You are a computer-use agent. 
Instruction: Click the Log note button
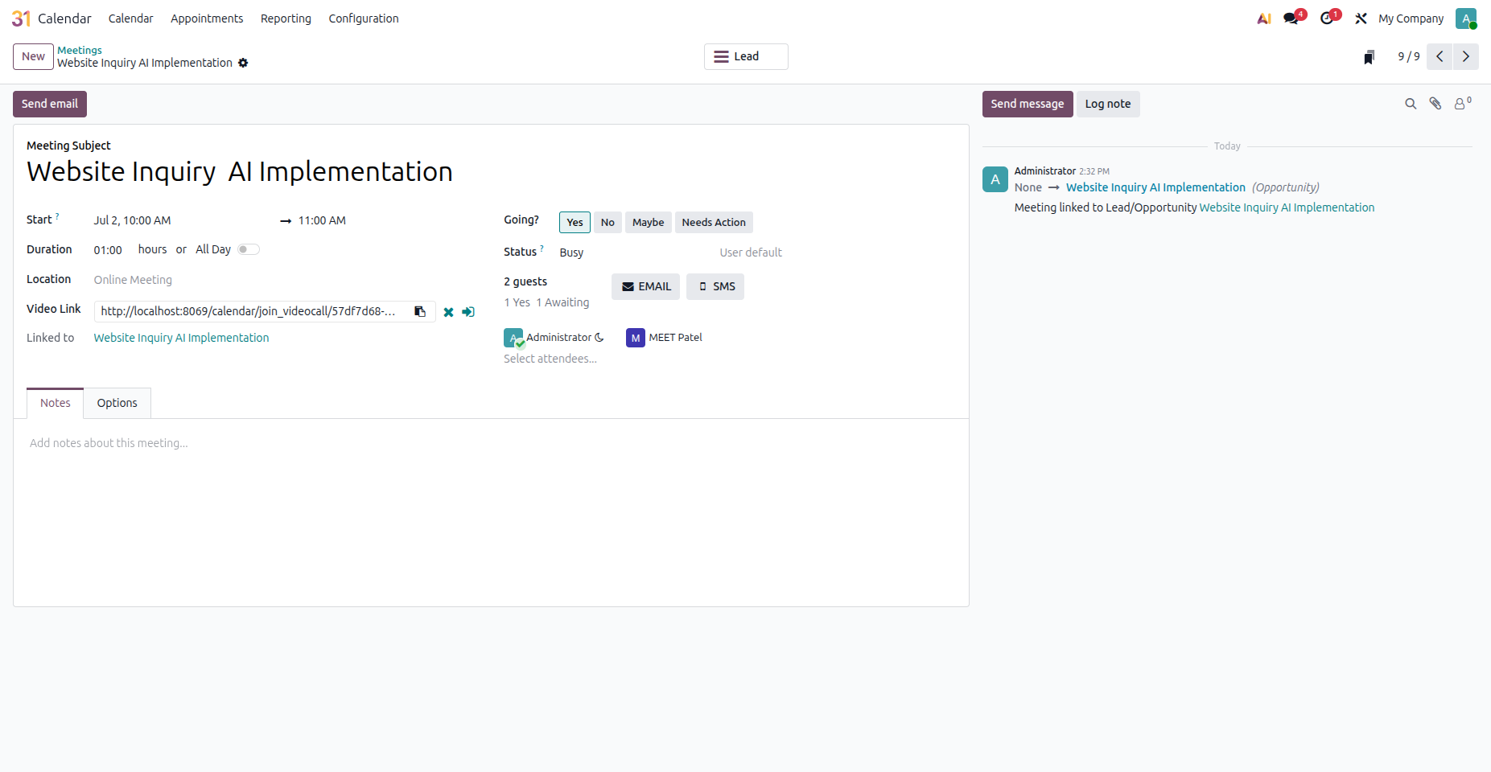[x=1108, y=104]
